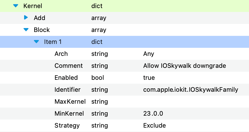Select the Block array row
The image size is (249, 132).
tap(125, 30)
